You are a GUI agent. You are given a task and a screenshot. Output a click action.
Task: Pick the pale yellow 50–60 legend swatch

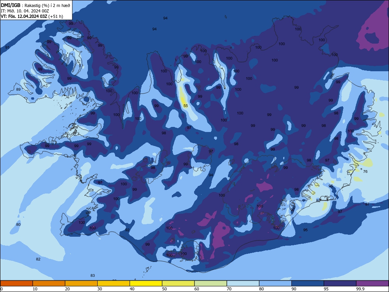point(179,283)
